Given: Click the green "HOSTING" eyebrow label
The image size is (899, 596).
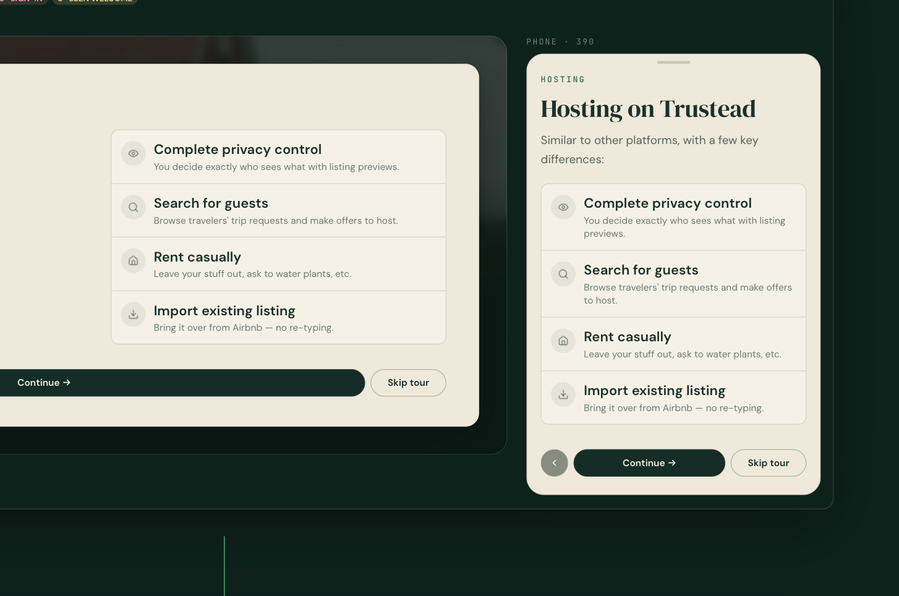Looking at the screenshot, I should pos(563,79).
